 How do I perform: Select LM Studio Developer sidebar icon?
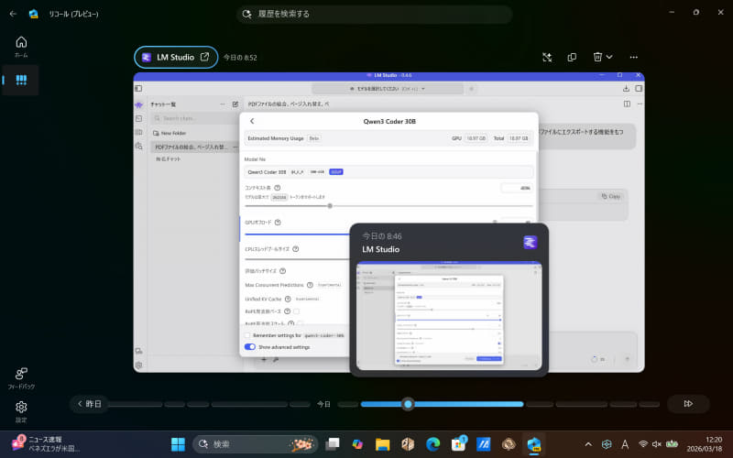tap(139, 119)
